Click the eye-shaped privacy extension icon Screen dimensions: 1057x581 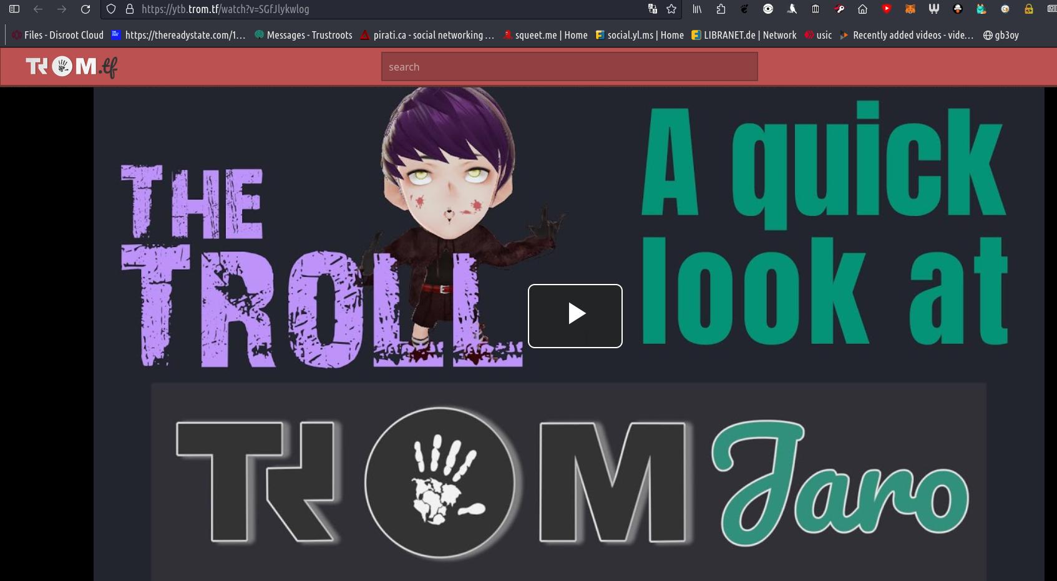(x=768, y=9)
